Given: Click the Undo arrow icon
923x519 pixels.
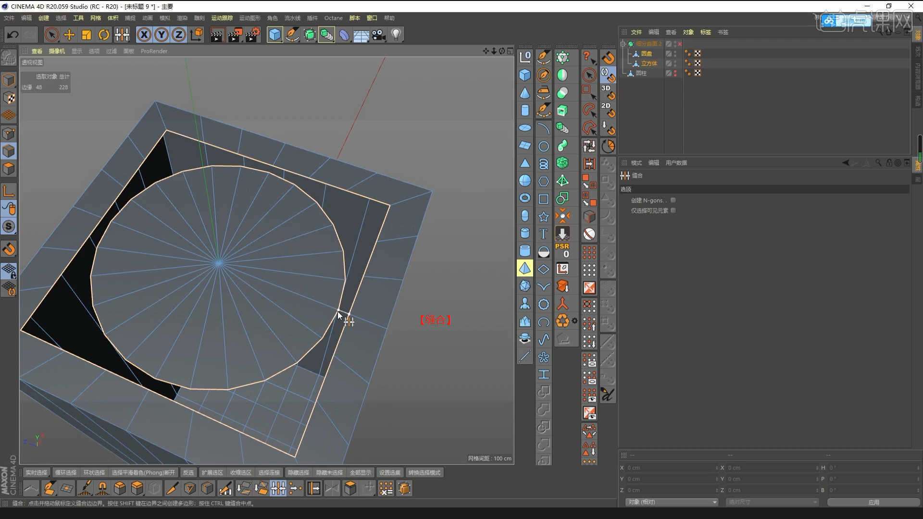Looking at the screenshot, I should point(13,35).
